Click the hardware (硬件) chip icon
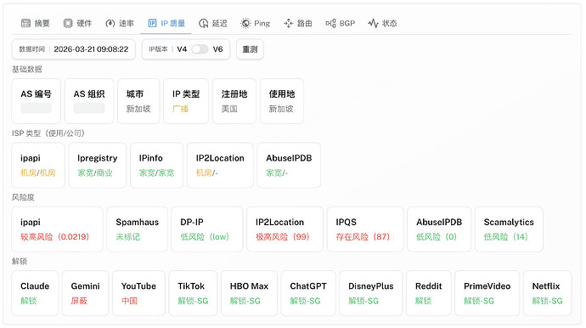Screen dimensions: 586x328 (x=68, y=24)
